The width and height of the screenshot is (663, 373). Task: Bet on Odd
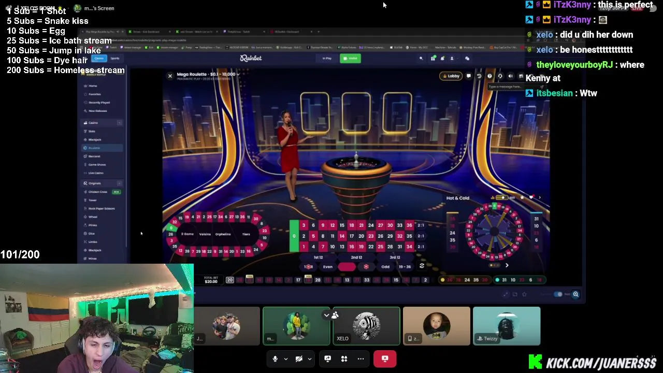pyautogui.click(x=385, y=267)
